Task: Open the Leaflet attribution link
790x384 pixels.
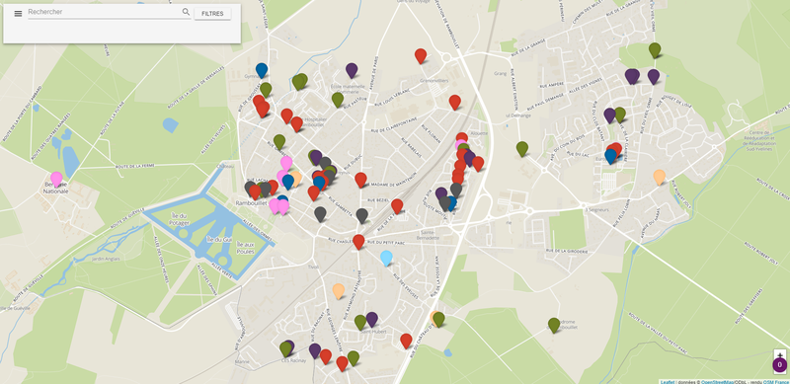Action: point(668,382)
